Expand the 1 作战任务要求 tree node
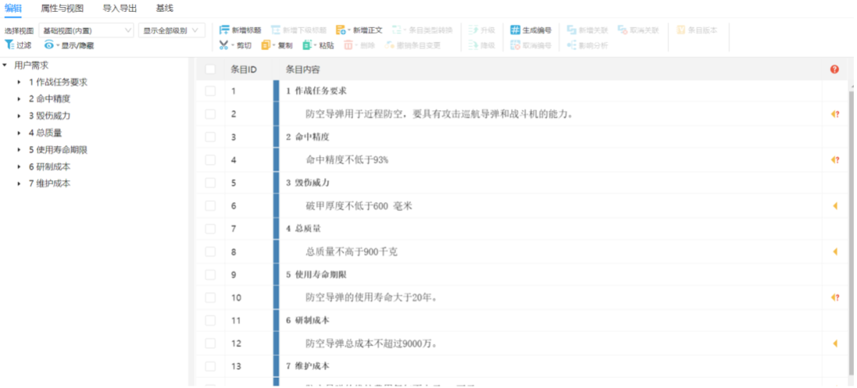The height and width of the screenshot is (388, 857). coord(19,82)
